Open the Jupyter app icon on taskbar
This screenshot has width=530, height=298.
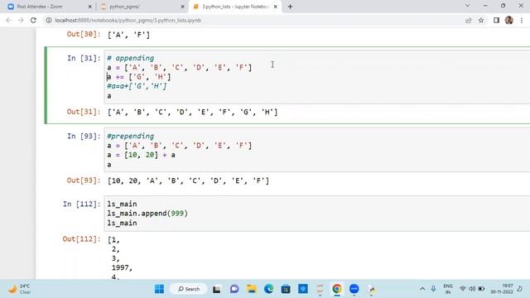coord(320,289)
